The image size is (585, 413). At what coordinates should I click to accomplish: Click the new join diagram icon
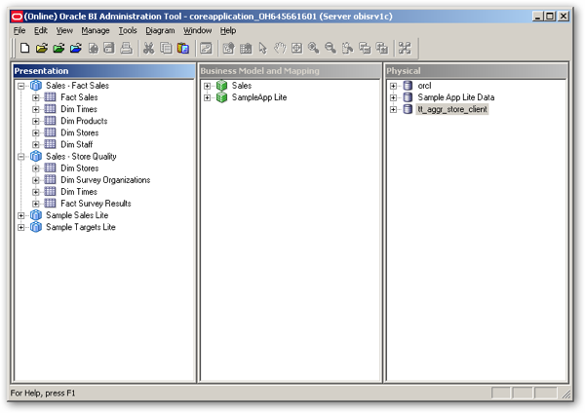pyautogui.click(x=246, y=48)
